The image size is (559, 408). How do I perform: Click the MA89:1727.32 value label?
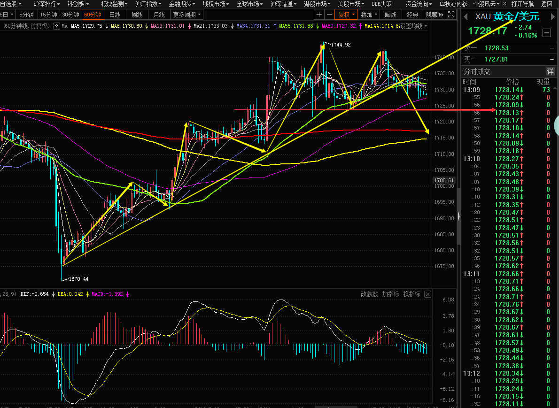[x=339, y=26]
